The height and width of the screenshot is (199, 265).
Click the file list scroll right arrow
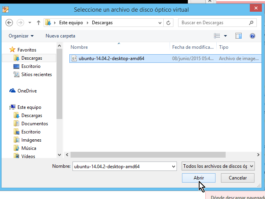pyautogui.click(x=258, y=155)
